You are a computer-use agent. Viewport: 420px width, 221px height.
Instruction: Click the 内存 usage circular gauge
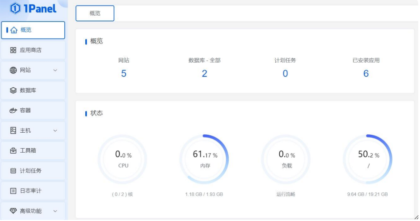205,159
